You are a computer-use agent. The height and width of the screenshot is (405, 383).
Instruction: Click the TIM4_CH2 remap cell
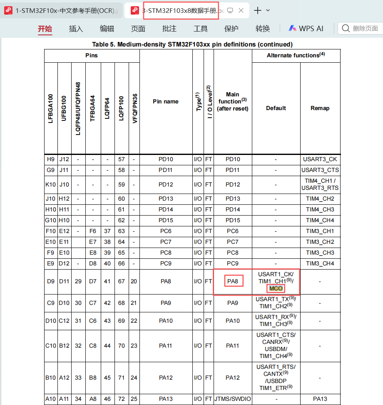click(x=320, y=199)
